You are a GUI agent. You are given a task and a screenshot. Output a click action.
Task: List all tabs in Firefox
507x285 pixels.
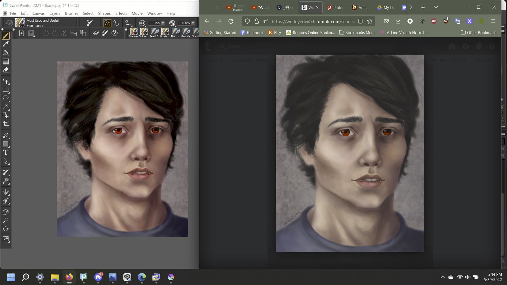[x=436, y=7]
